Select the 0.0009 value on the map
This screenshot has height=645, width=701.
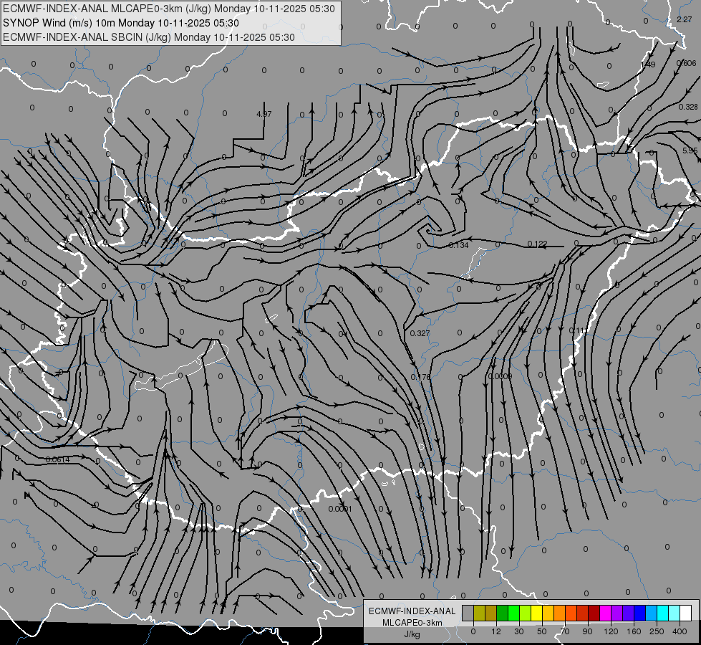point(500,376)
